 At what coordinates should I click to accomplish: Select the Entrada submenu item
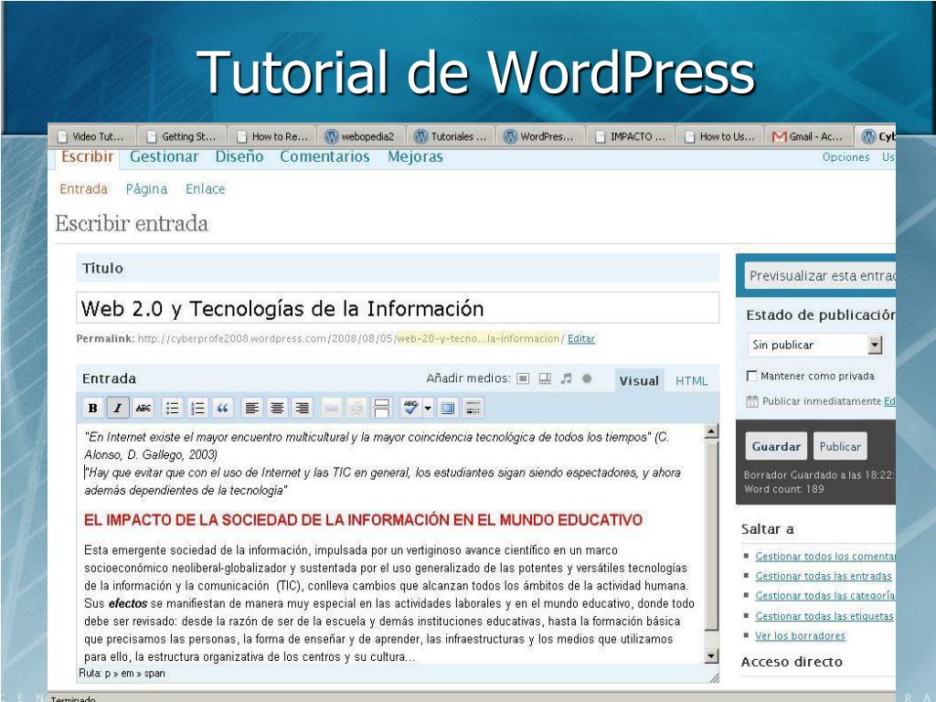83,189
